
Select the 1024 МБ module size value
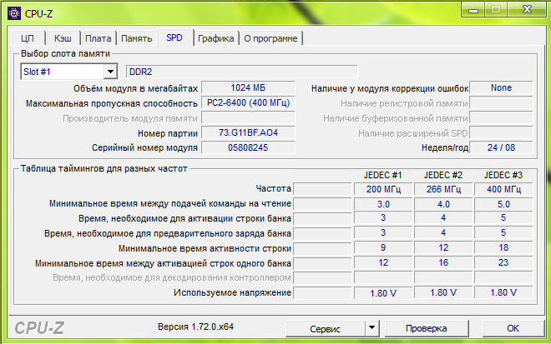tap(248, 87)
